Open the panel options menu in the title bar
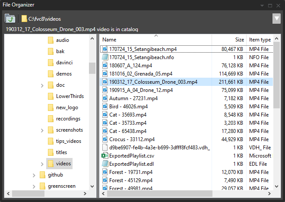 click(262, 5)
